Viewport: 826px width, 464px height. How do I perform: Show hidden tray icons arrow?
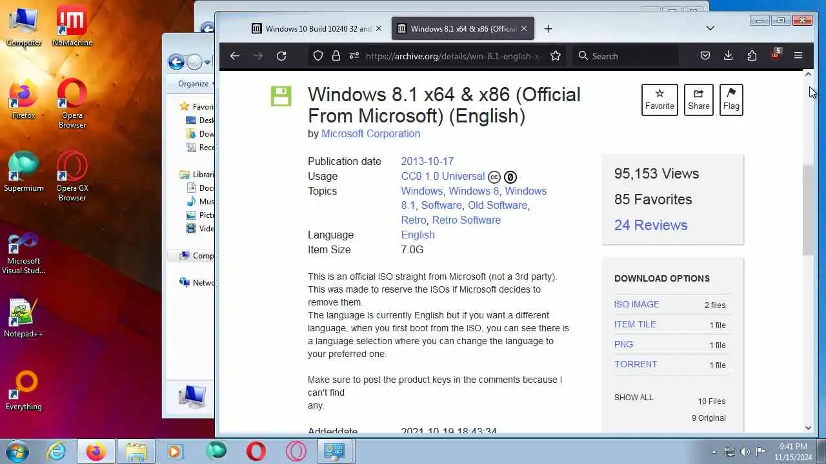(714, 452)
